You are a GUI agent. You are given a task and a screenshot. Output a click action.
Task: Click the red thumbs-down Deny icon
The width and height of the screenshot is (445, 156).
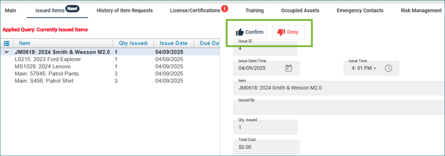coord(281,32)
